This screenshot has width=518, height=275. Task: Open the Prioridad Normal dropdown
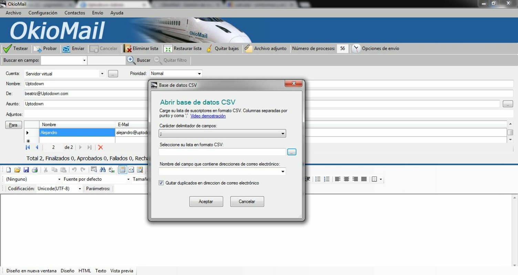coord(199,74)
